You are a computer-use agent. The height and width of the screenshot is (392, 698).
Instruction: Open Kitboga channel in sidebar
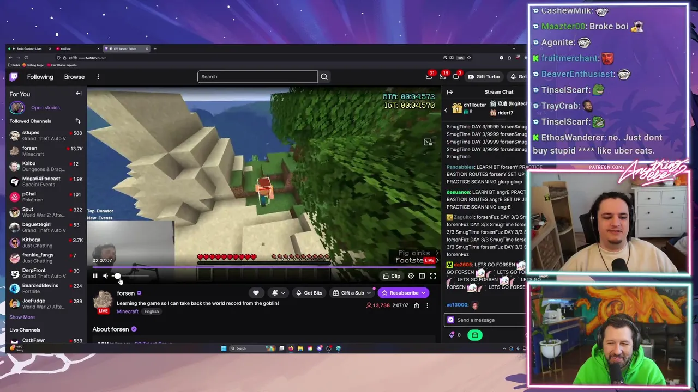(x=45, y=242)
